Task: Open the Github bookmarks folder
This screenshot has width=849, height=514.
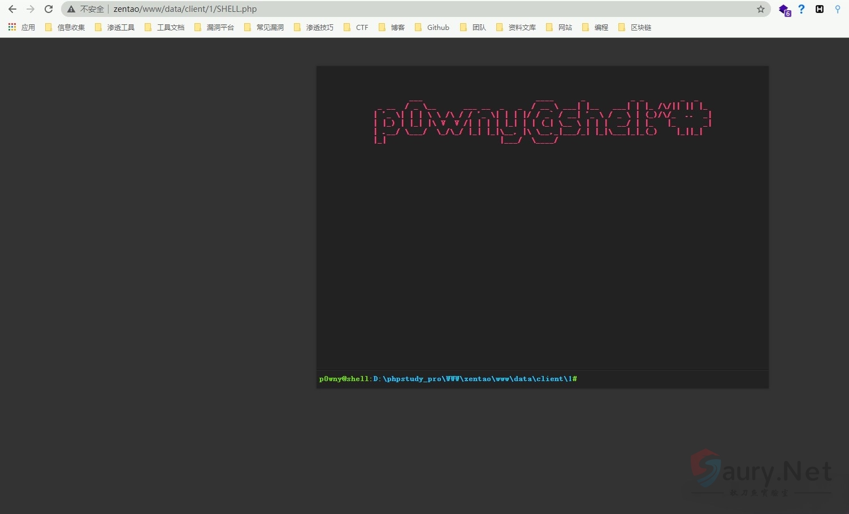Action: click(432, 27)
